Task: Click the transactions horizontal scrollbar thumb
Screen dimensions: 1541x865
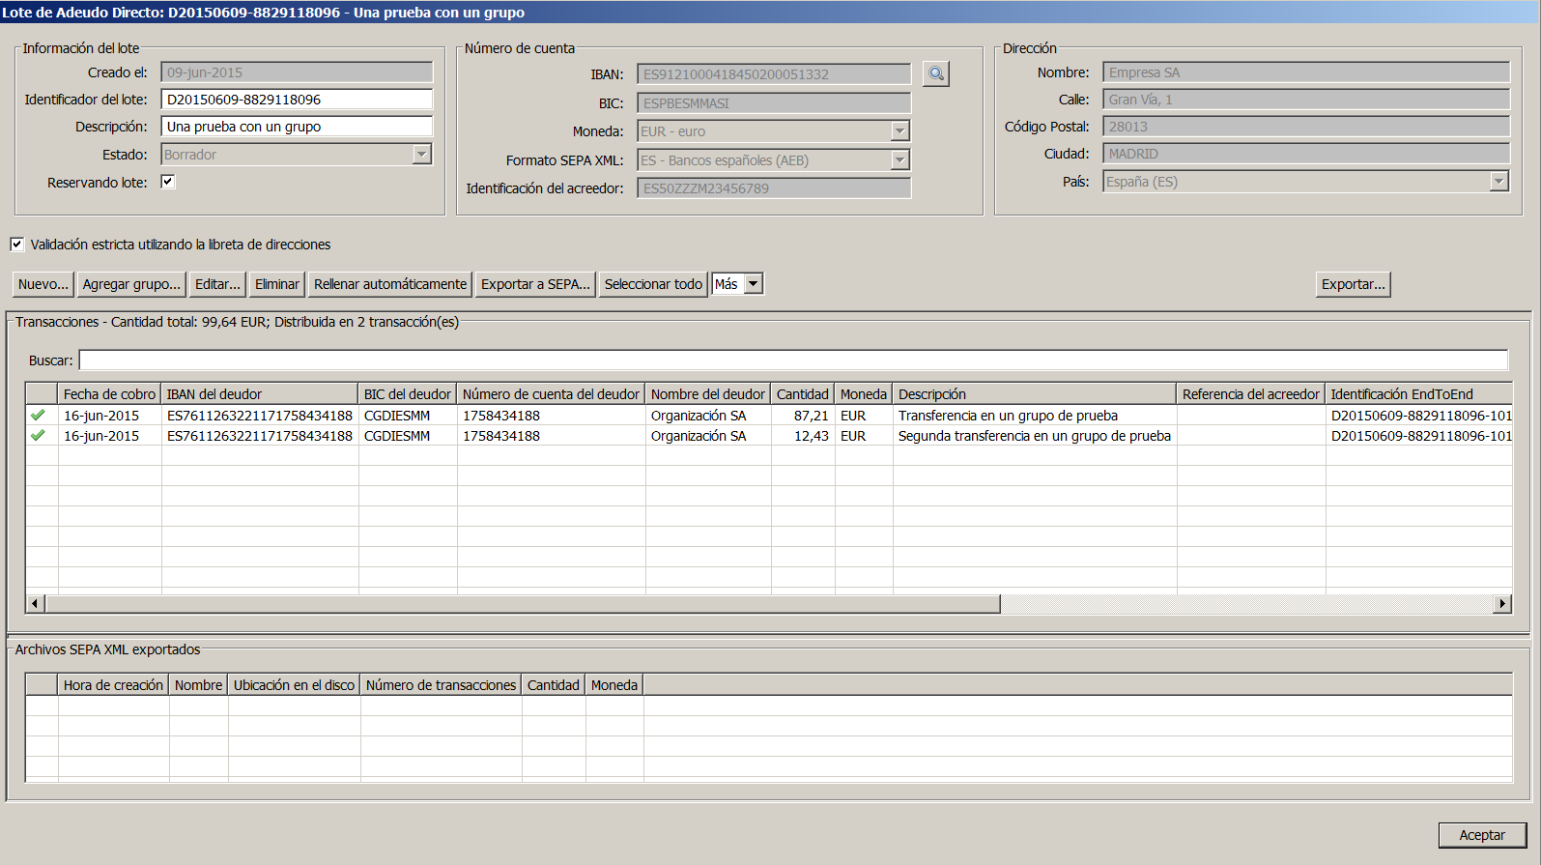Action: (522, 604)
